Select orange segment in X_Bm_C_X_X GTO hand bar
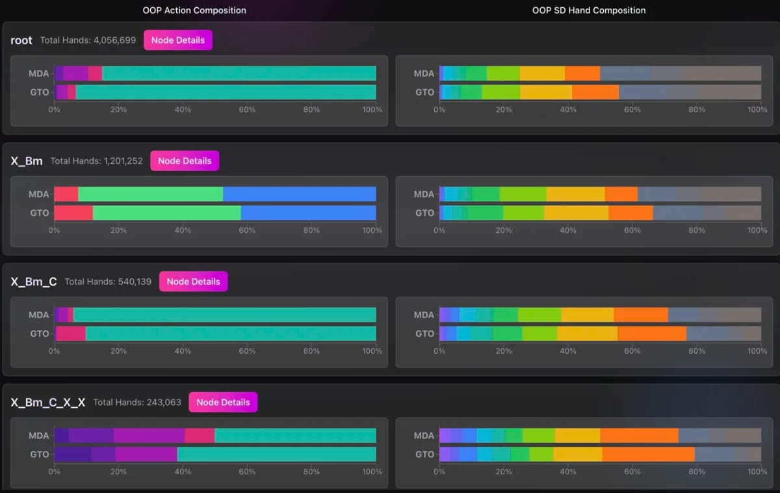The image size is (780, 493). pyautogui.click(x=648, y=454)
